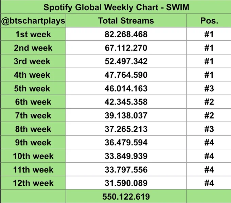Select the 67.112.270 streams cell
This screenshot has height=203, width=231.
click(x=126, y=48)
